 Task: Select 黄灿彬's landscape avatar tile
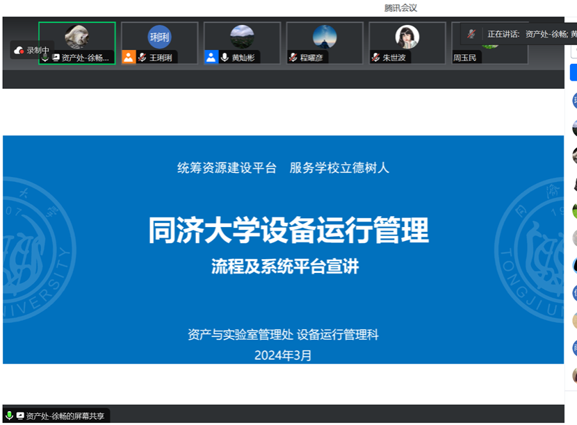coord(242,36)
